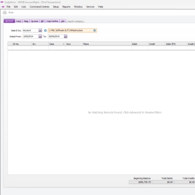Open the Window menu
Viewport: 195px width, 195px height.
pos(78,6)
